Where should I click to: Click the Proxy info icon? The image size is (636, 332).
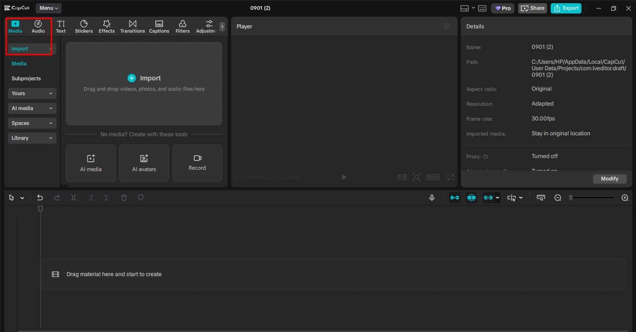(x=486, y=157)
